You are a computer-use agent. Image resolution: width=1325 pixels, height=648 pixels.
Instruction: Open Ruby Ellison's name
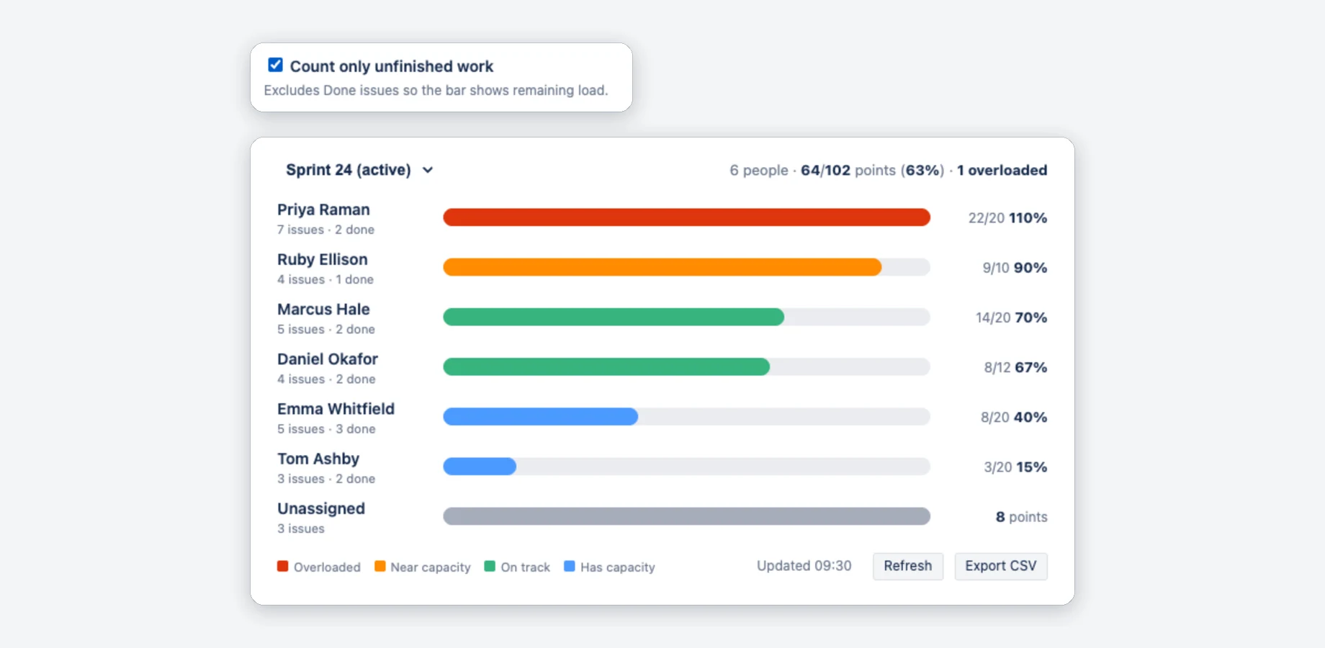click(x=322, y=259)
